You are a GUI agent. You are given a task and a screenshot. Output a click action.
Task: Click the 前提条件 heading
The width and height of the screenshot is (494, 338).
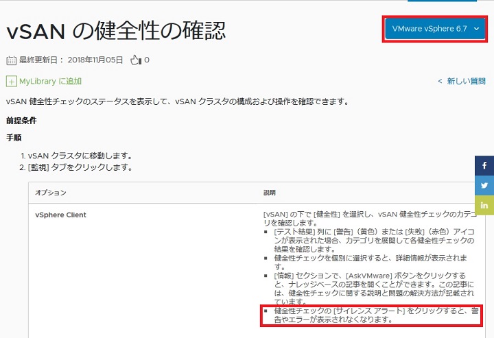coord(21,121)
